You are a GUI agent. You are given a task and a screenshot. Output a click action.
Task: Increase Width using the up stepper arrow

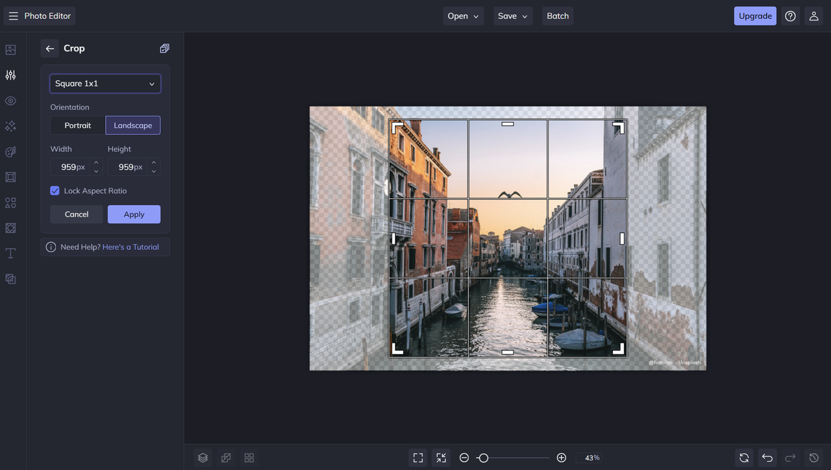pyautogui.click(x=96, y=163)
